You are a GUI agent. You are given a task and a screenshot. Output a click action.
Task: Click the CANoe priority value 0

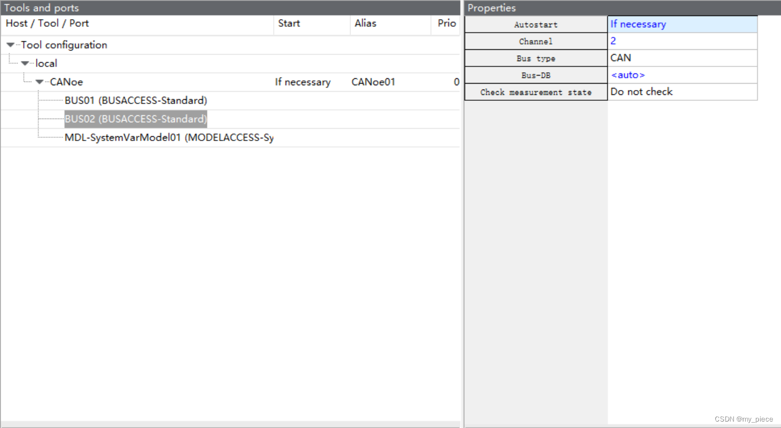click(x=456, y=82)
